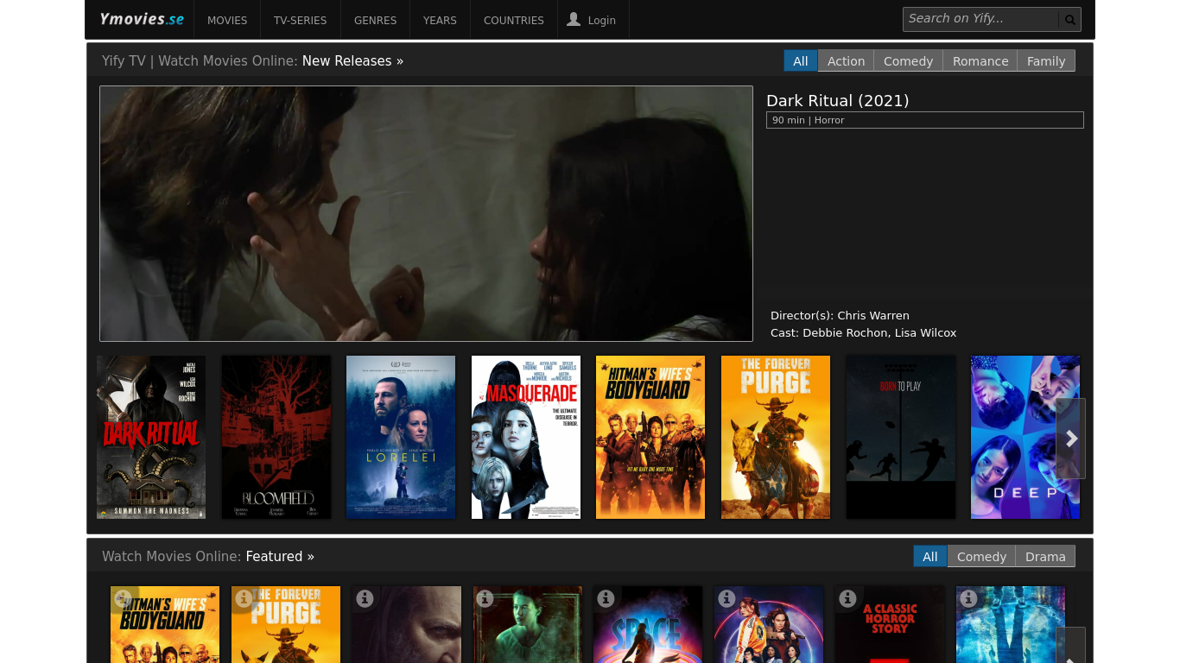Screen dimensions: 1180x663
Task: Select the Born to Play poster
Action: point(901,437)
